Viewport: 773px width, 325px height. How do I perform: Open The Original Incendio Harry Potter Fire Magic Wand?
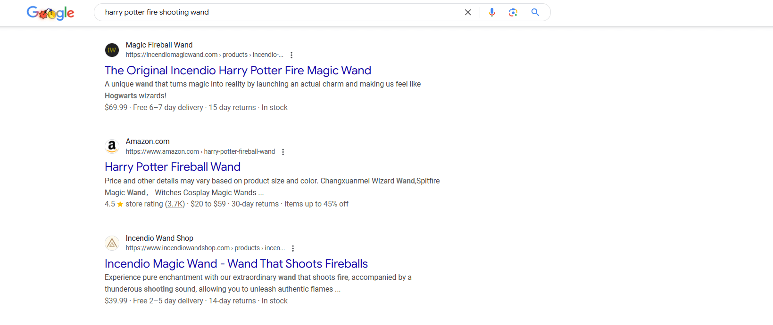pyautogui.click(x=238, y=71)
